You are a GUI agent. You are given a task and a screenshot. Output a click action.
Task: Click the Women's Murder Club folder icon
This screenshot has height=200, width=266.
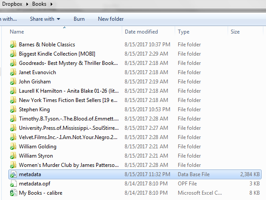tap(13, 165)
